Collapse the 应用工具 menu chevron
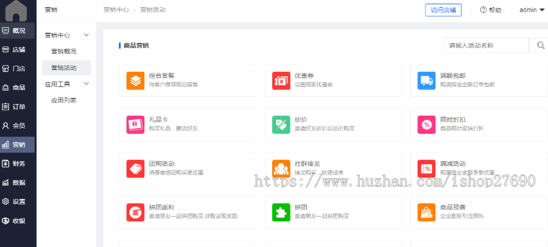The height and width of the screenshot is (247, 548). pos(86,84)
